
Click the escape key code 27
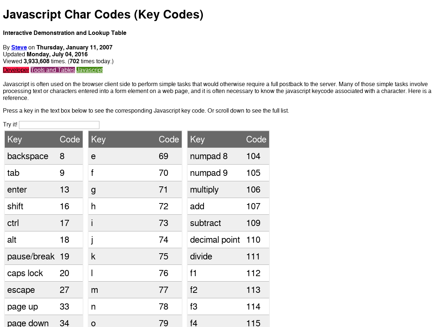pyautogui.click(x=64, y=290)
